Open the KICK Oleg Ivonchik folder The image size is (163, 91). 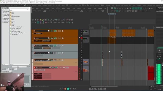pyautogui.click(x=16, y=16)
